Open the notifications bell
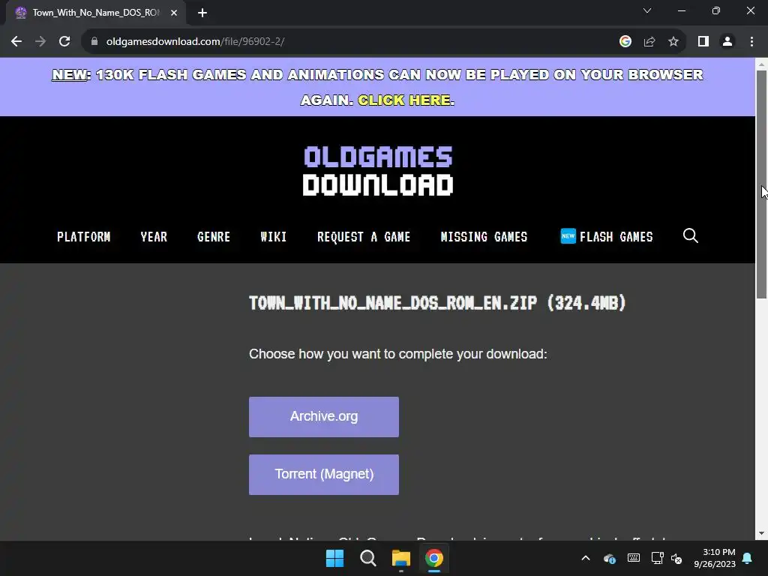 [747, 558]
